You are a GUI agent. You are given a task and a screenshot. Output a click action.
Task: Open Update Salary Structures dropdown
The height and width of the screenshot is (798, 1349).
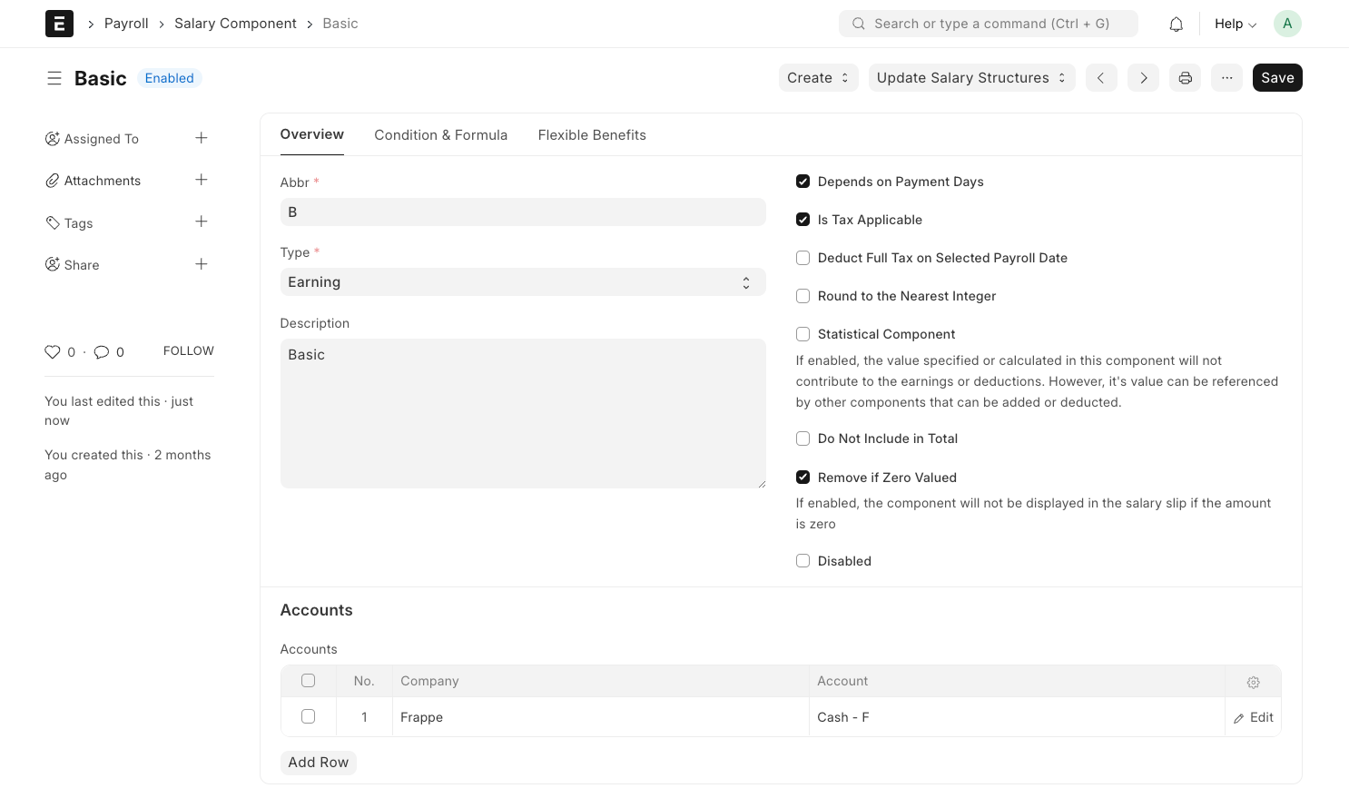(970, 78)
